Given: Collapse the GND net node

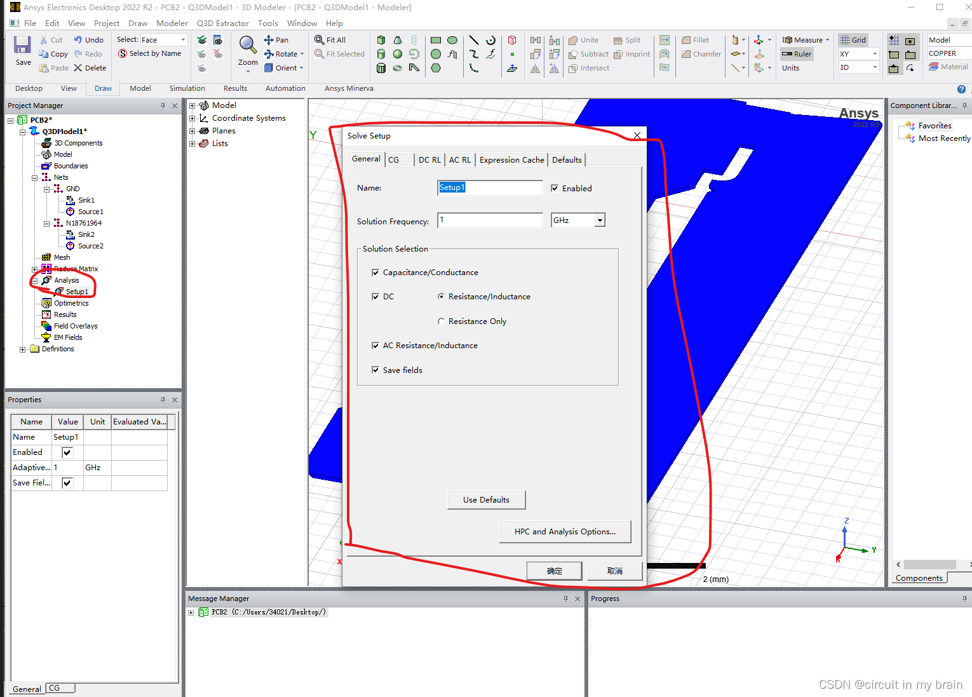Looking at the screenshot, I should (46, 189).
